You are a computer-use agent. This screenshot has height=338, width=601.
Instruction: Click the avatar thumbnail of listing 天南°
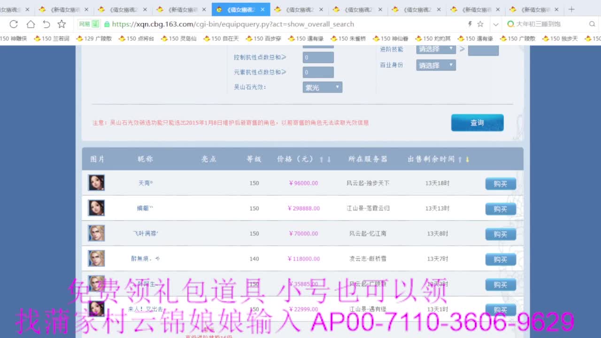[96, 183]
